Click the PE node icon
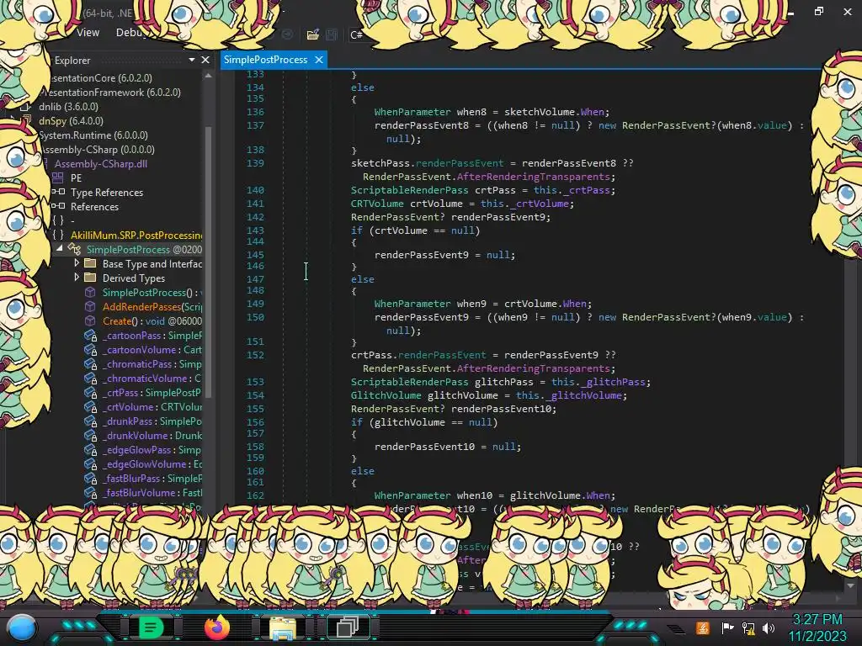The width and height of the screenshot is (862, 646). click(58, 178)
